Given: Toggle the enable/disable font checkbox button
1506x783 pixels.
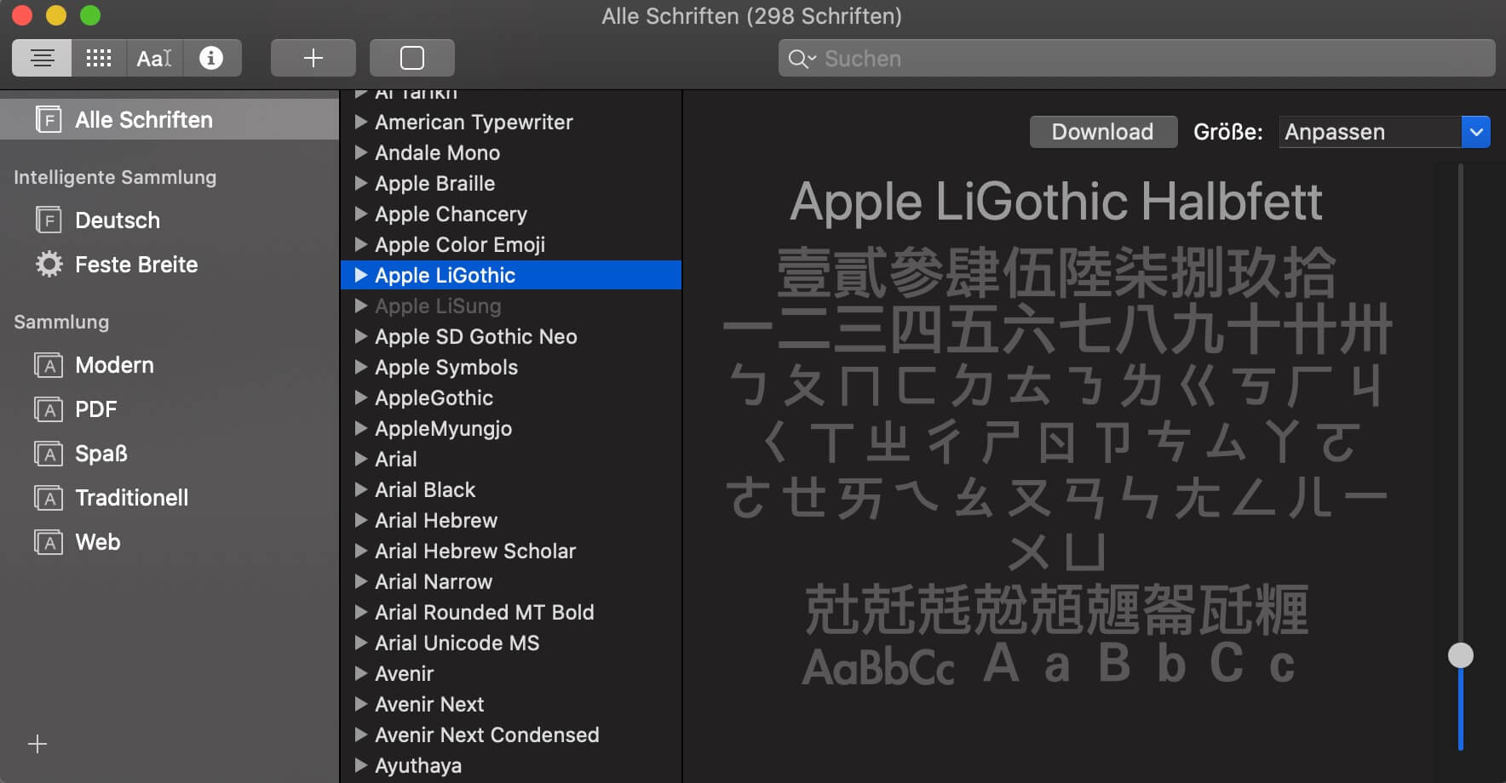Looking at the screenshot, I should (411, 58).
